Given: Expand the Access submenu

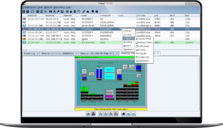Looking at the screenshot, I should pyautogui.click(x=129, y=35).
